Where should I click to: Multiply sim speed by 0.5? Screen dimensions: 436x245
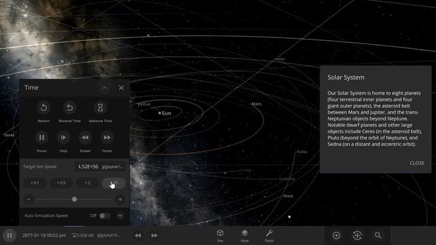click(x=61, y=183)
